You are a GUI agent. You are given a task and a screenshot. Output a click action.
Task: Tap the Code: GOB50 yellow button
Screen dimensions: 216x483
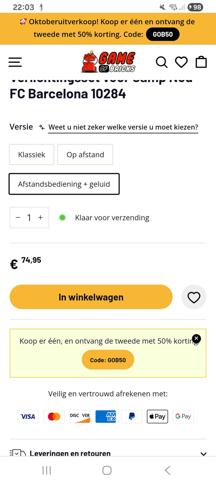click(108, 360)
